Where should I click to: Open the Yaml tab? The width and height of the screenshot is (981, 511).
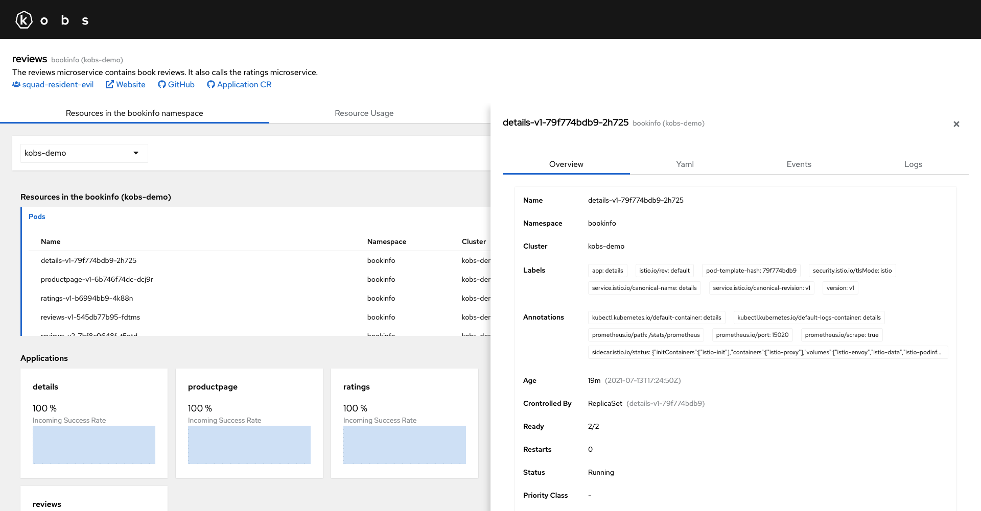[x=685, y=164]
